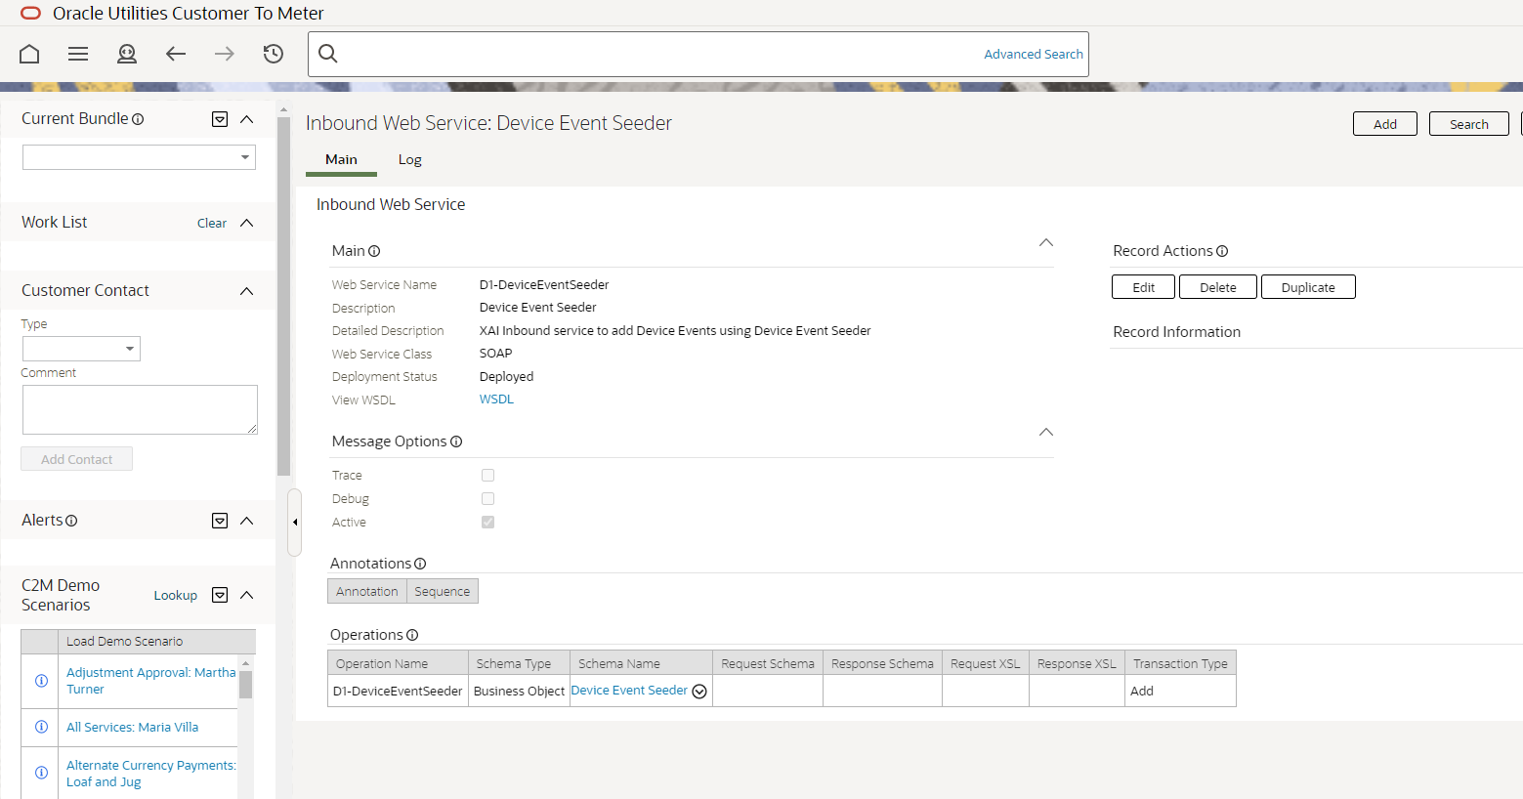
Task: Click the Annotation column header
Action: [x=367, y=591]
